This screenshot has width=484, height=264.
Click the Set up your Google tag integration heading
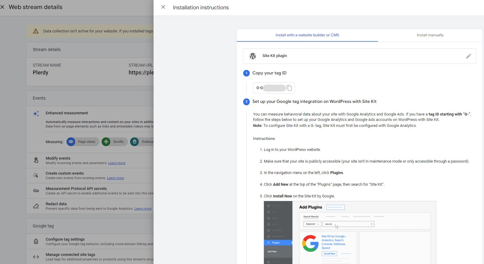(x=314, y=101)
